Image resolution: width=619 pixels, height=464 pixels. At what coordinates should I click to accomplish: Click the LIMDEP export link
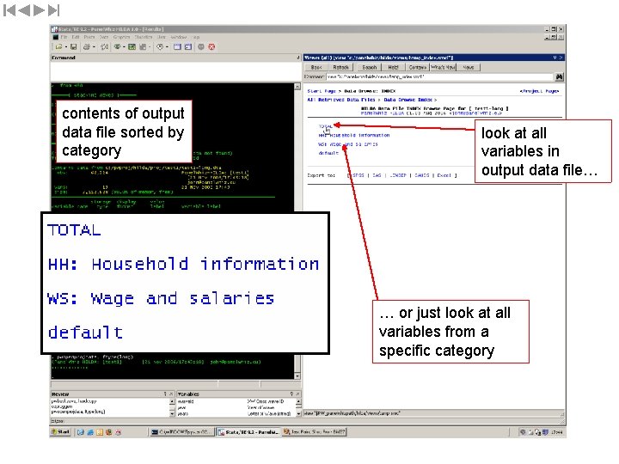pos(398,175)
